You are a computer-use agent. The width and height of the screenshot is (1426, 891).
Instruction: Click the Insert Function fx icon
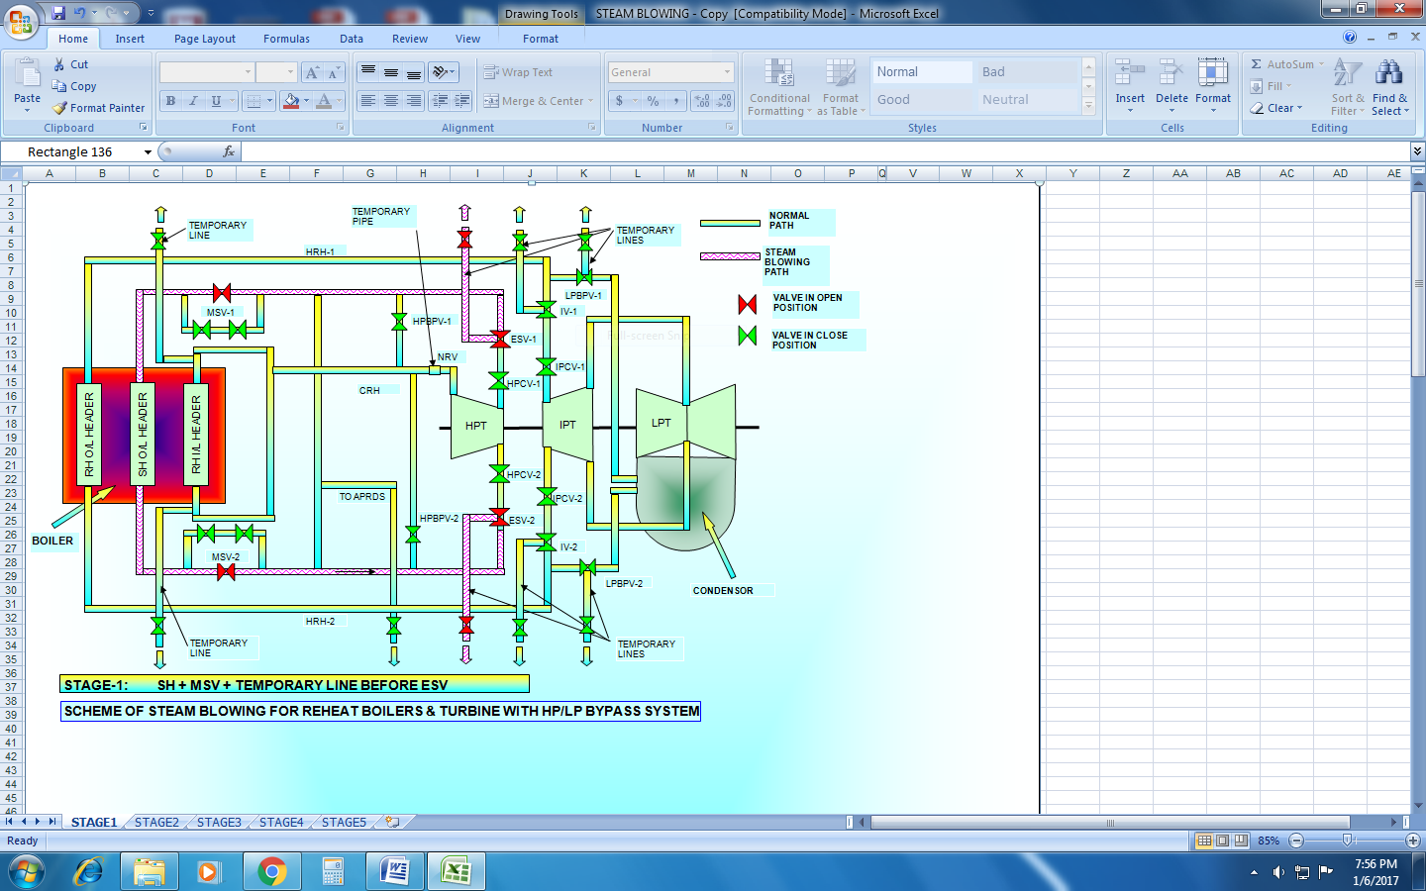pos(229,151)
